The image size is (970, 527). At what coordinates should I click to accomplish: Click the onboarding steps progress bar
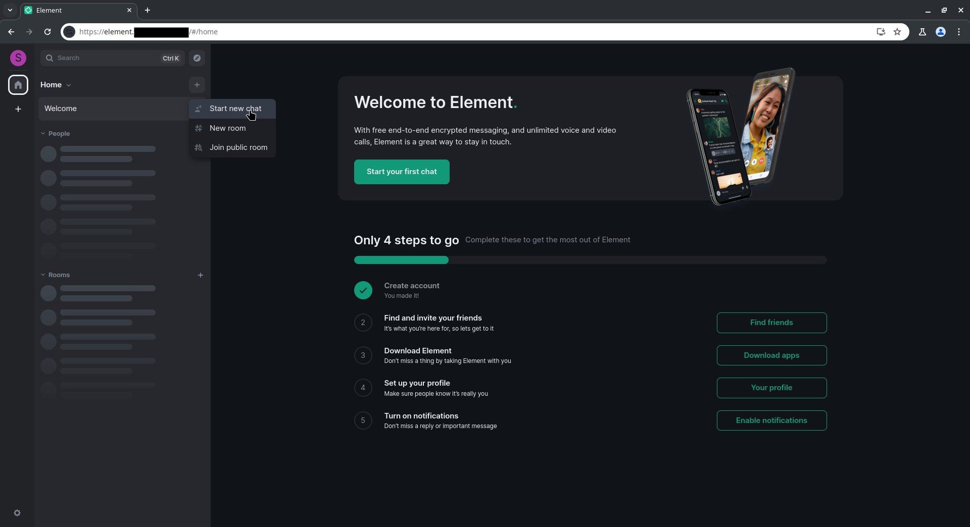[590, 260]
